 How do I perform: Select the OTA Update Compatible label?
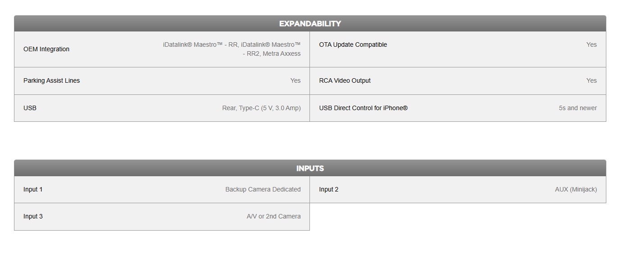point(353,45)
